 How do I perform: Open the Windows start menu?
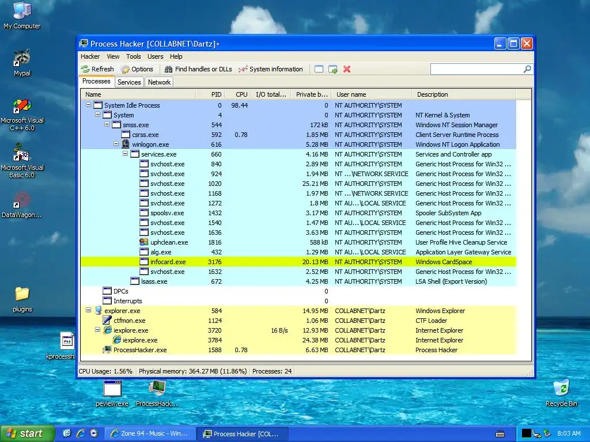click(x=27, y=433)
